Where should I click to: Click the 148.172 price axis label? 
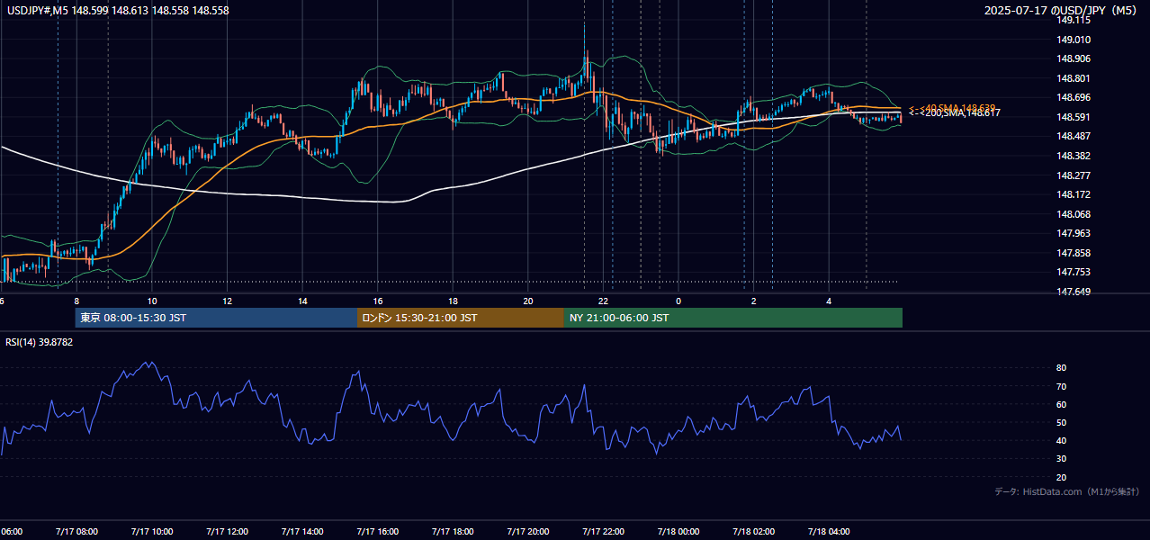[x=1074, y=194]
